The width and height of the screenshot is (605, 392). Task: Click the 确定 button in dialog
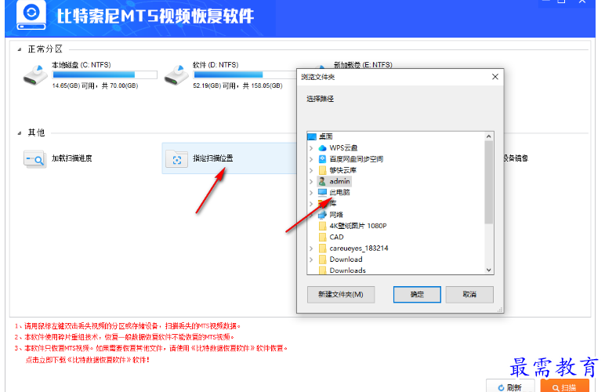[x=417, y=294]
